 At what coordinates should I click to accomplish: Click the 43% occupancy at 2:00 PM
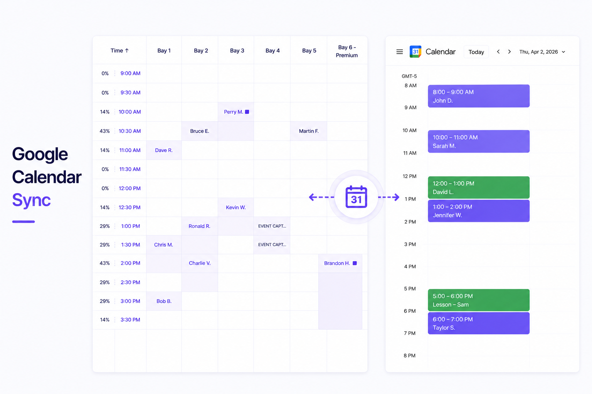click(105, 263)
